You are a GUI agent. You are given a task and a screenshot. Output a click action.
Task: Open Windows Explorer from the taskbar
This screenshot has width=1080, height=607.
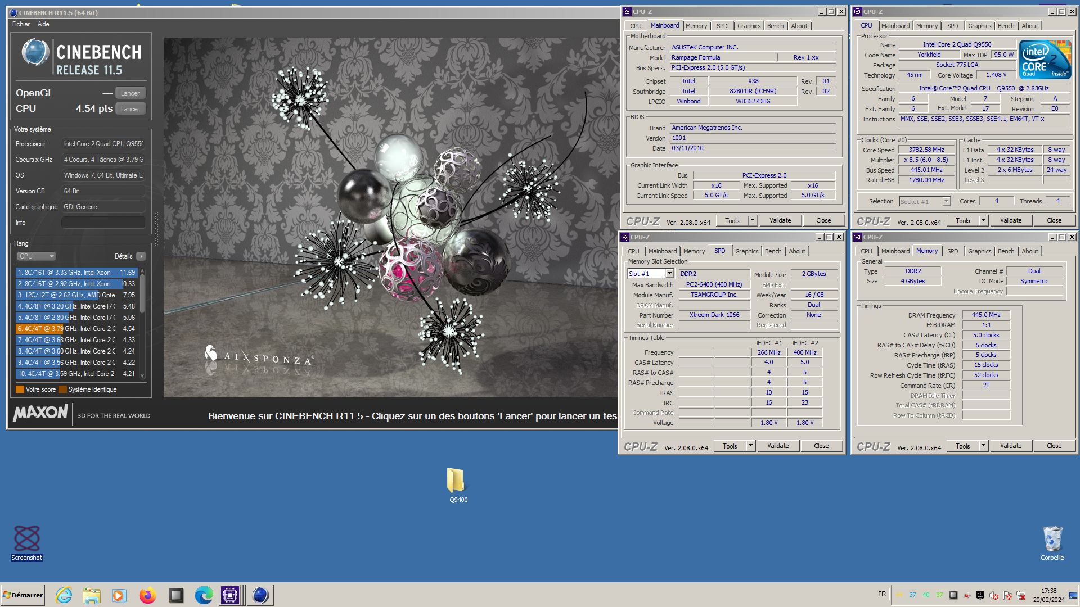92,595
